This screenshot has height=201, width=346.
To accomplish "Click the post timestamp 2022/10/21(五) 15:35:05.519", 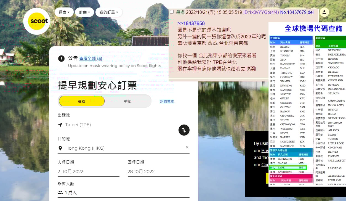I will click(x=214, y=12).
